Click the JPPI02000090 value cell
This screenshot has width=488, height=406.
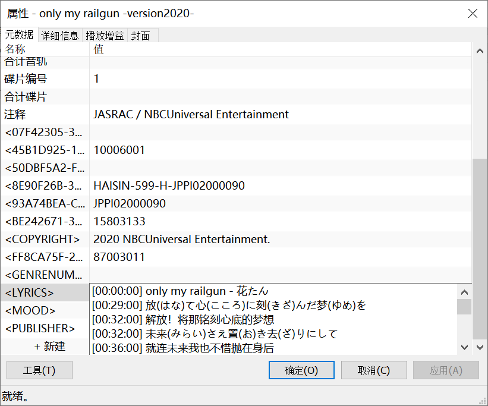tap(130, 203)
